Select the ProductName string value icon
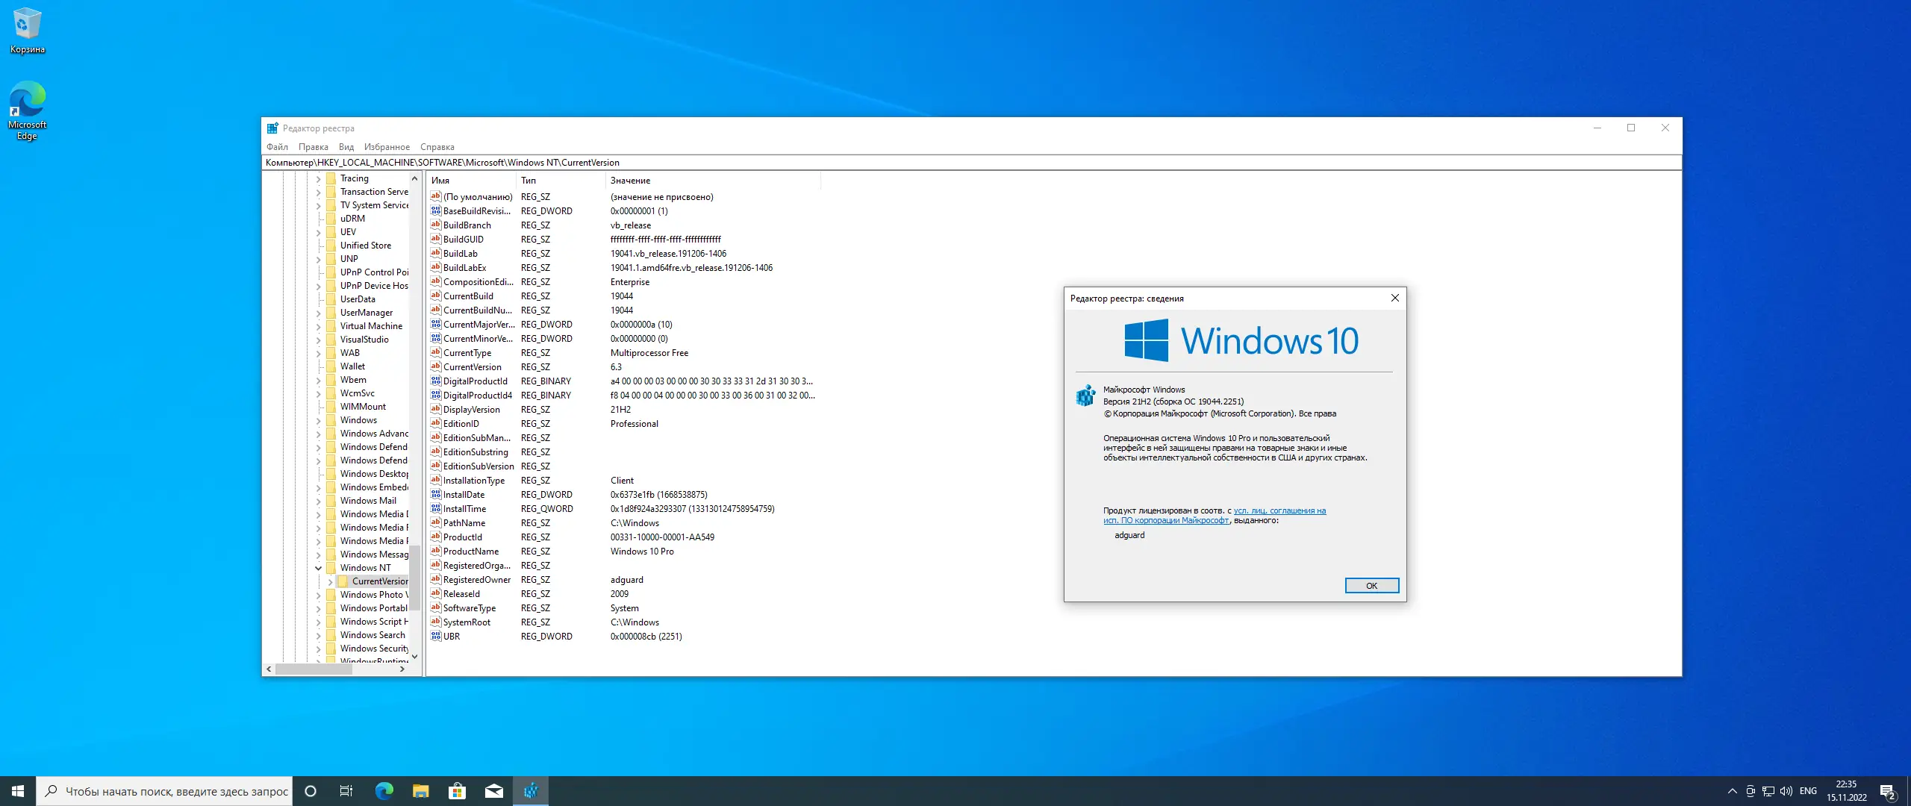Image resolution: width=1911 pixels, height=806 pixels. point(436,552)
